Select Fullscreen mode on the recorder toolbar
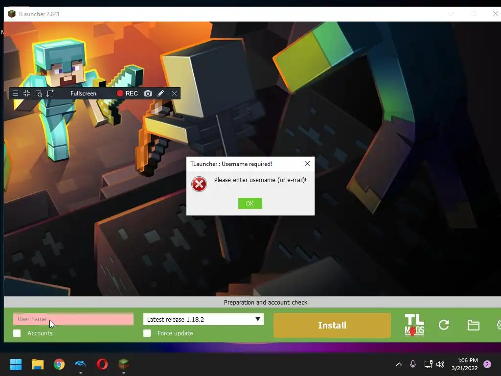The image size is (501, 376). coord(83,94)
